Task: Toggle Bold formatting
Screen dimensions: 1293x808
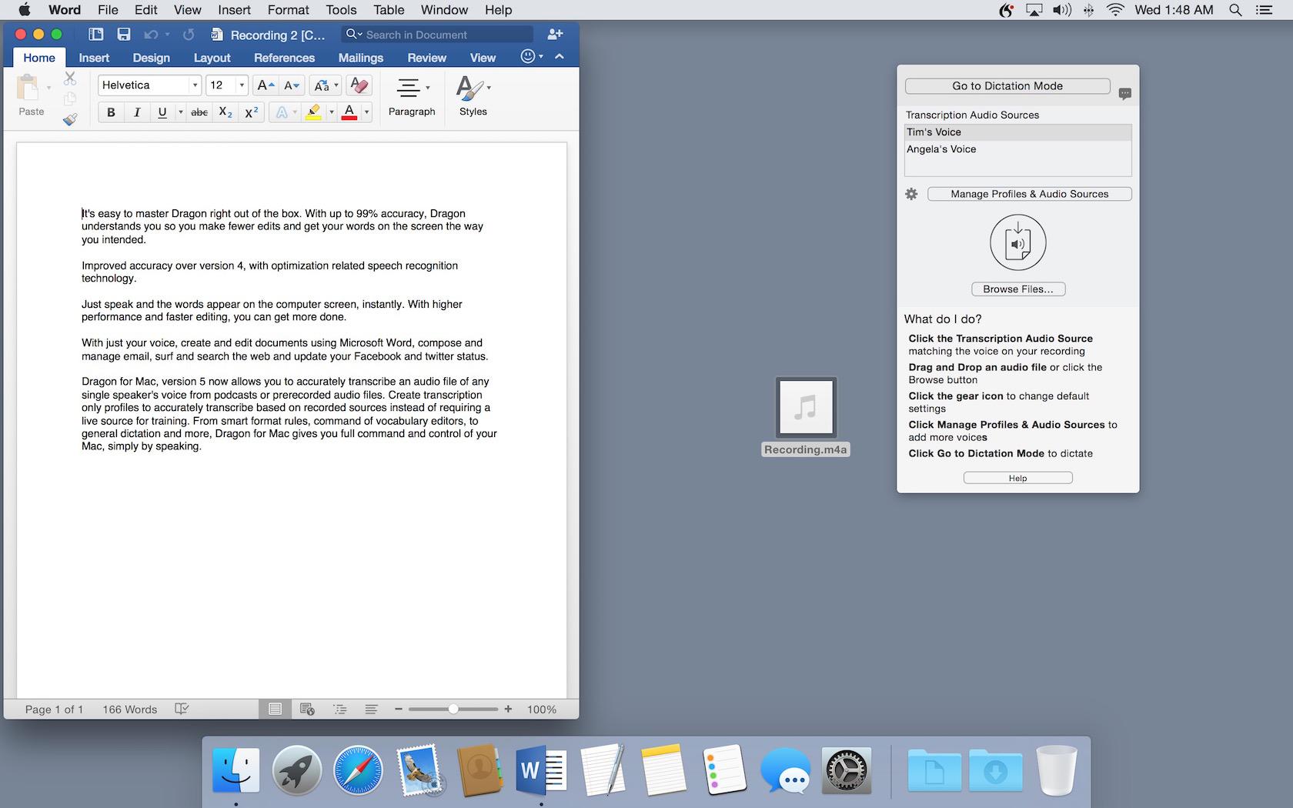Action: [x=111, y=112]
